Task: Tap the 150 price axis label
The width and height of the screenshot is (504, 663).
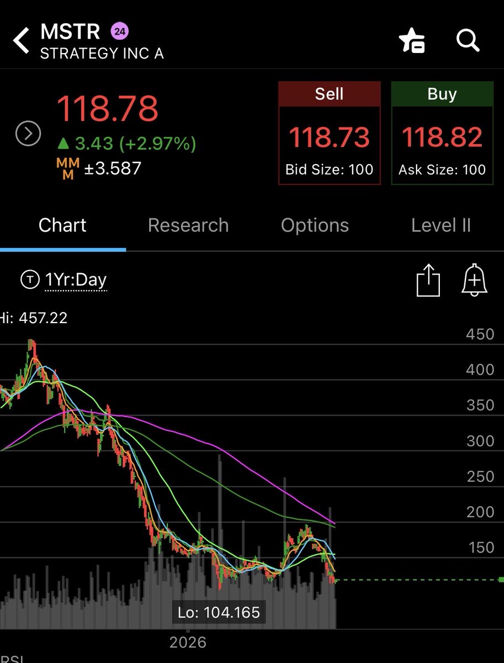Action: coord(480,548)
